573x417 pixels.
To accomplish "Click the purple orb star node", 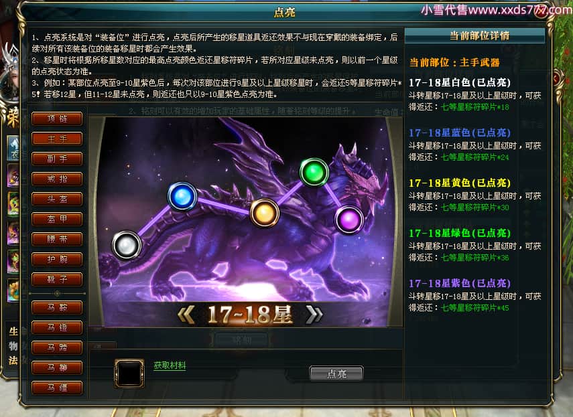I will pos(348,220).
